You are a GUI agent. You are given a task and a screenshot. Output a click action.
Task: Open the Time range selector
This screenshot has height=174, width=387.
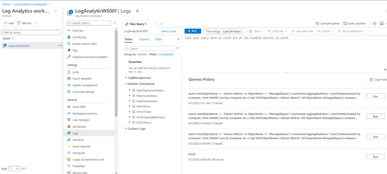[x=224, y=31]
